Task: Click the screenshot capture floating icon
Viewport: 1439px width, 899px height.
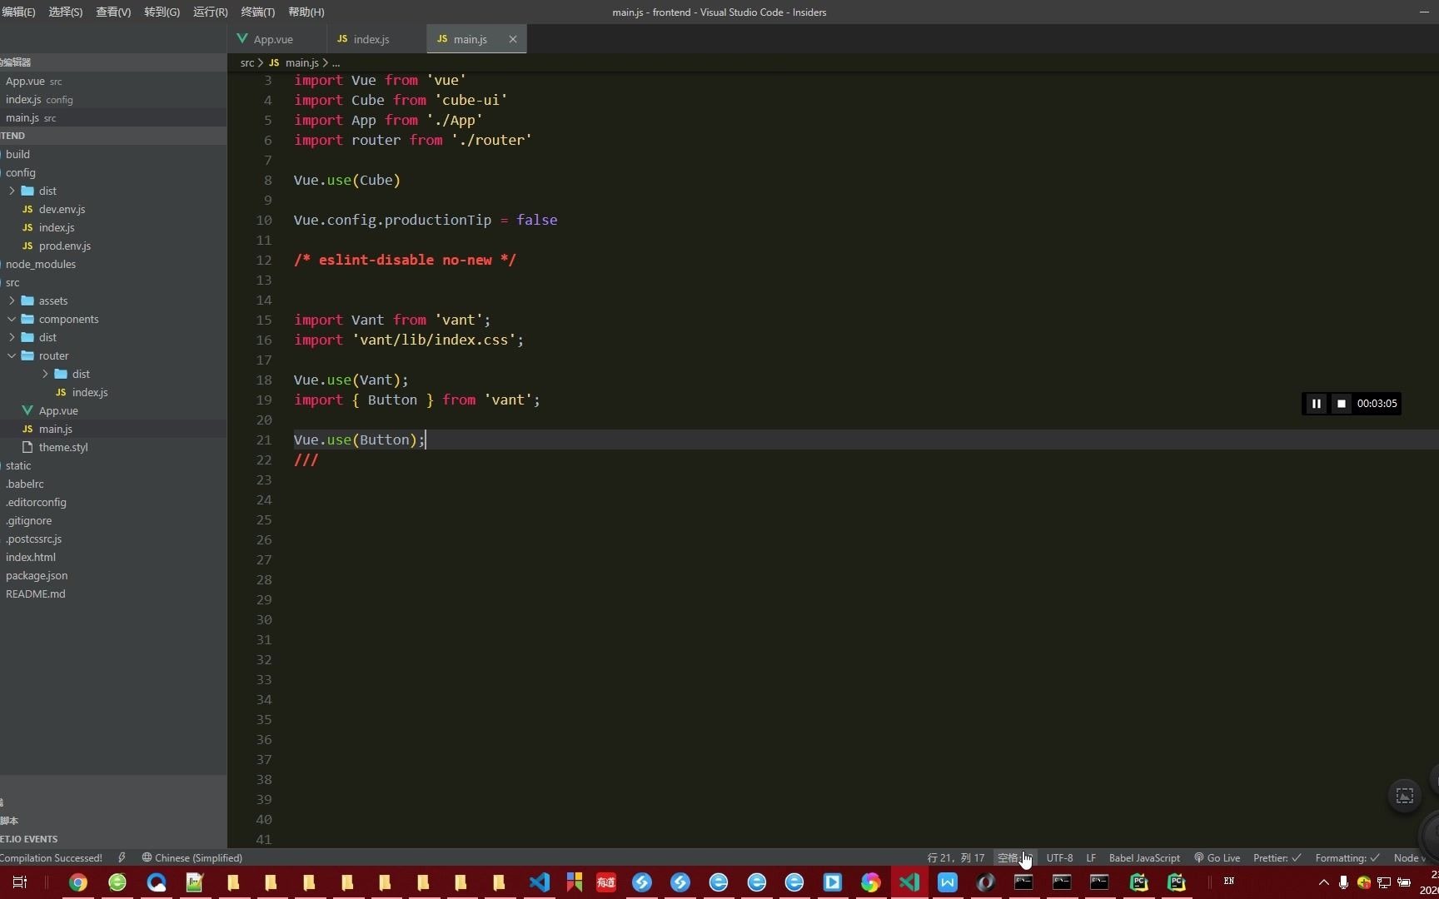Action: pos(1405,796)
